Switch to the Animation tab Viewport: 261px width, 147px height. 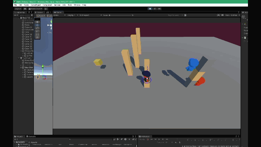coord(144,136)
